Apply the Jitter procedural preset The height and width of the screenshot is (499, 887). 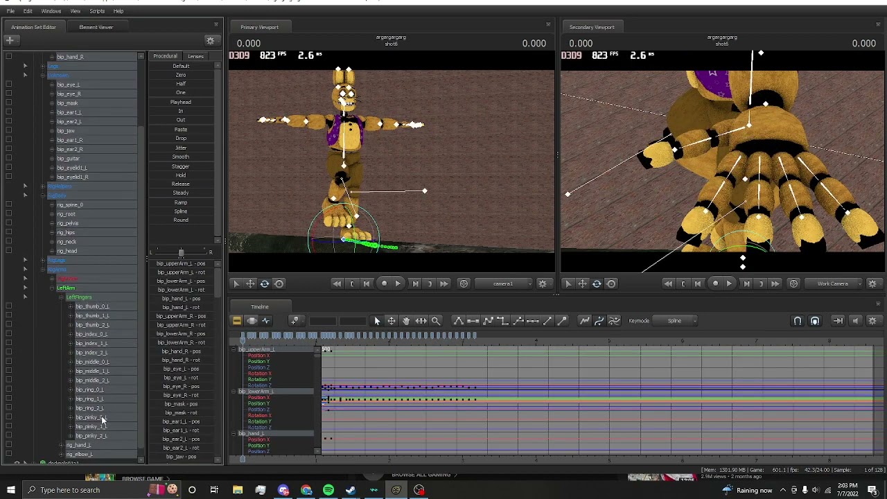pos(181,148)
